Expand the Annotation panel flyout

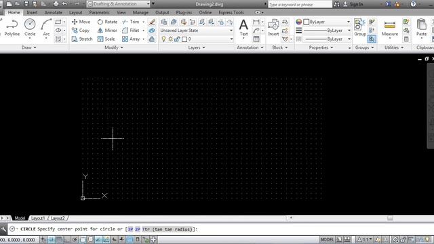(250, 47)
